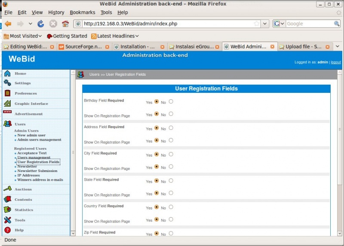Open the Auctions gavel icon

point(7,189)
